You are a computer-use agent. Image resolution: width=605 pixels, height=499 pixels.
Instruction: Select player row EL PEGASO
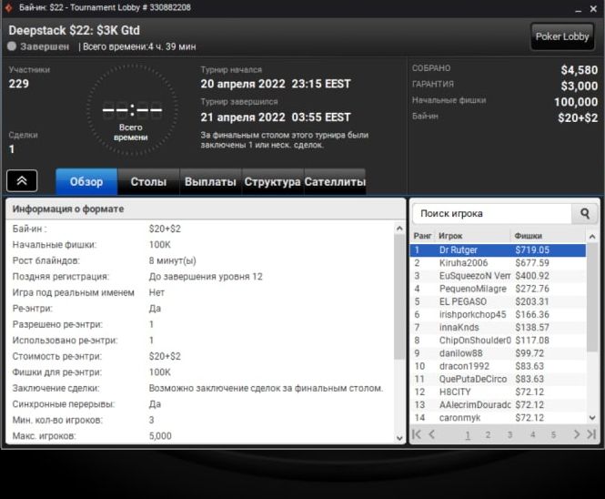click(x=498, y=301)
